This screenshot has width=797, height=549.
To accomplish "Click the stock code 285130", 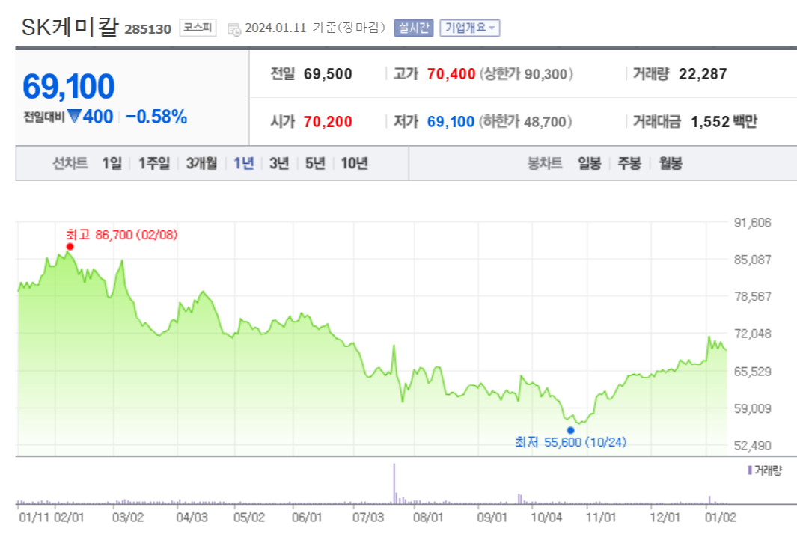I will click(x=148, y=29).
